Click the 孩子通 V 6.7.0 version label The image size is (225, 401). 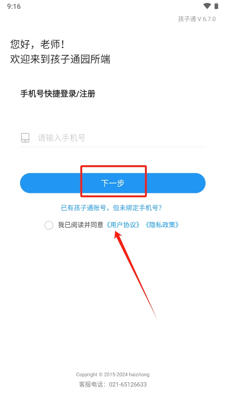[197, 19]
